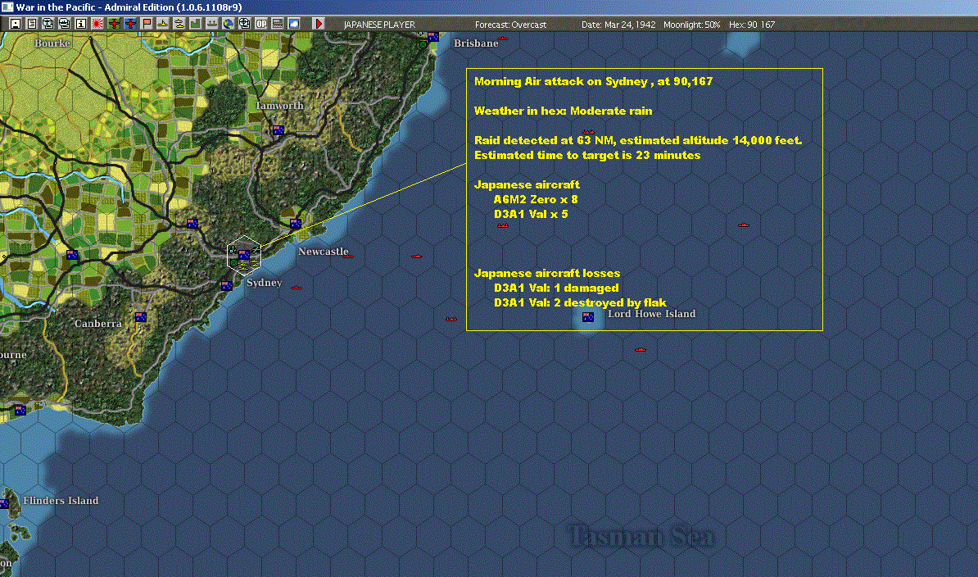978x577 pixels.
Task: Select the red ship icon beside Brisbane label
Action: click(503, 39)
